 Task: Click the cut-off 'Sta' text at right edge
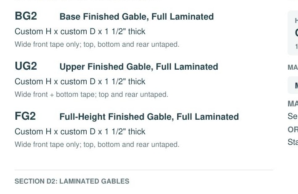coord(293,142)
